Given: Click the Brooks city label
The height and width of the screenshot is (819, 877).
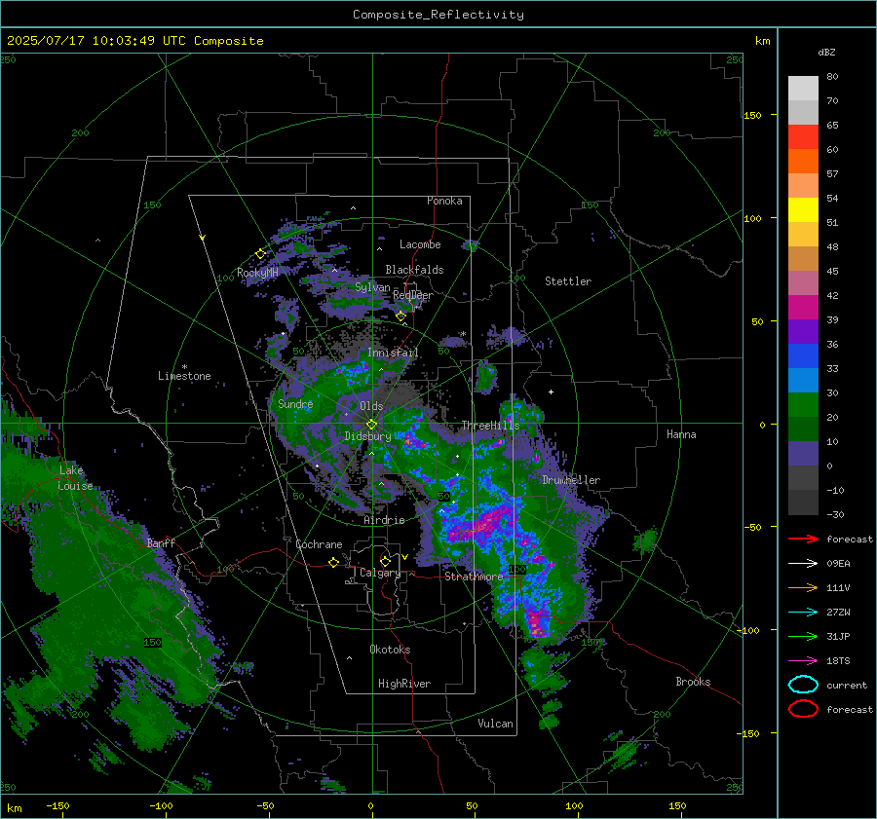Looking at the screenshot, I should pyautogui.click(x=693, y=682).
